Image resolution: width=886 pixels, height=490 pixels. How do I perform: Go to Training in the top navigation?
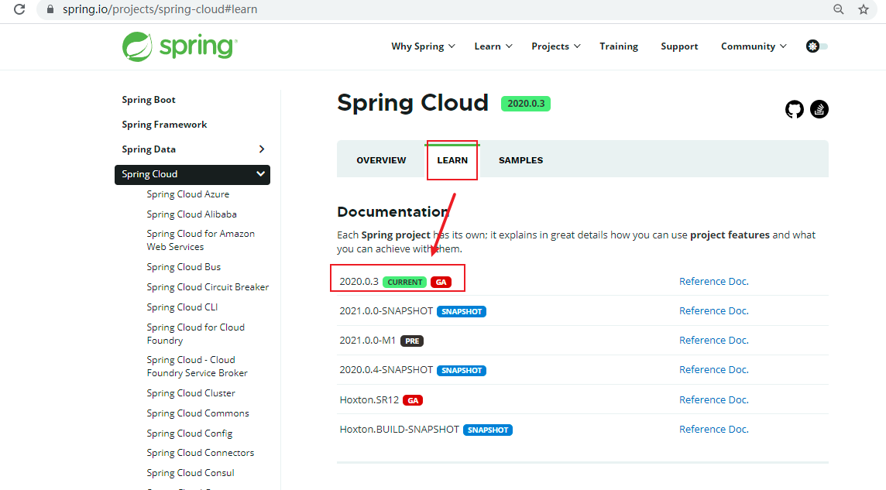(x=619, y=46)
